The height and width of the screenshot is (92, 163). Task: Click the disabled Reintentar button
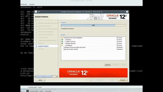[x=116, y=65]
